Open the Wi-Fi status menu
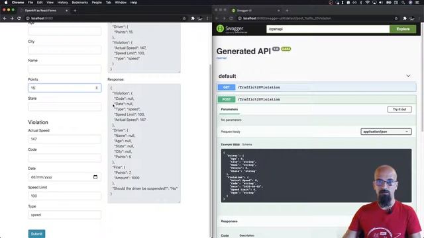424x238 pixels. point(367,3)
